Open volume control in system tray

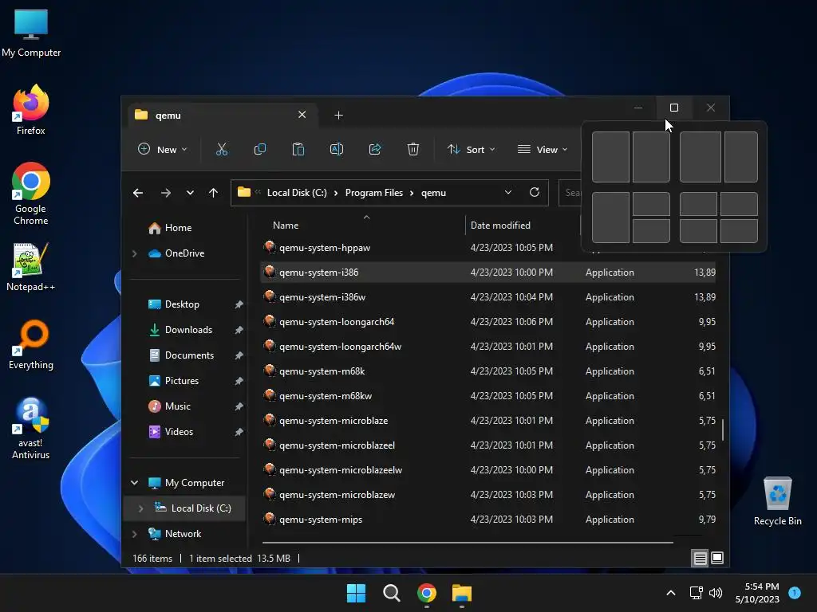coord(716,593)
